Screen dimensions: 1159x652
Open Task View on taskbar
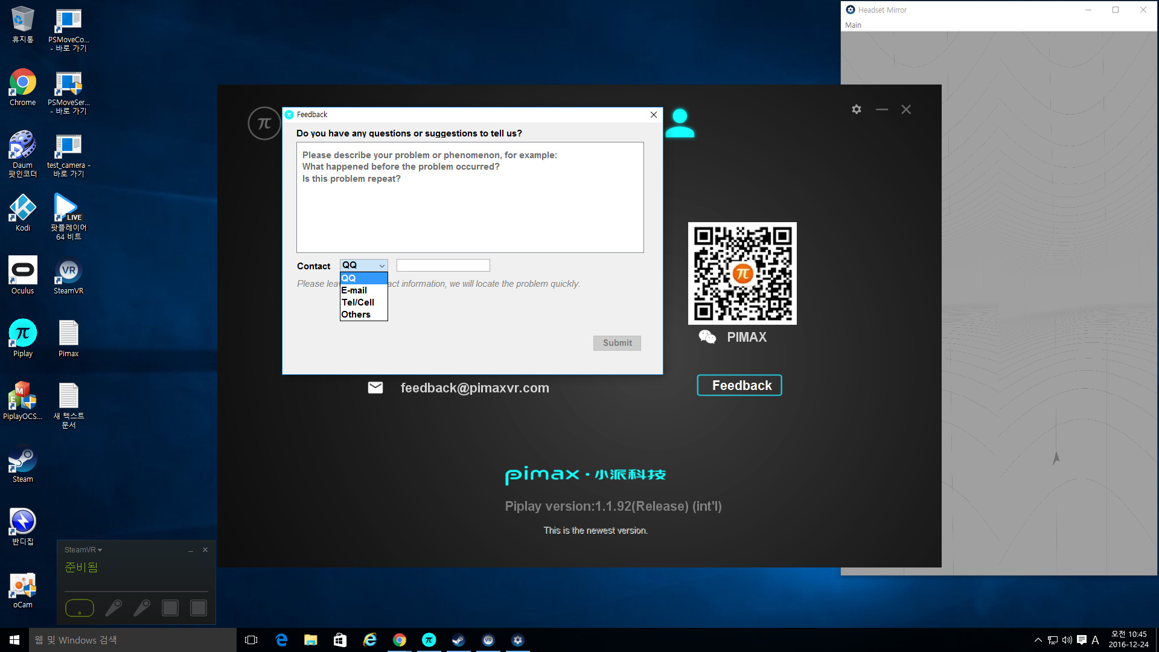pos(251,640)
